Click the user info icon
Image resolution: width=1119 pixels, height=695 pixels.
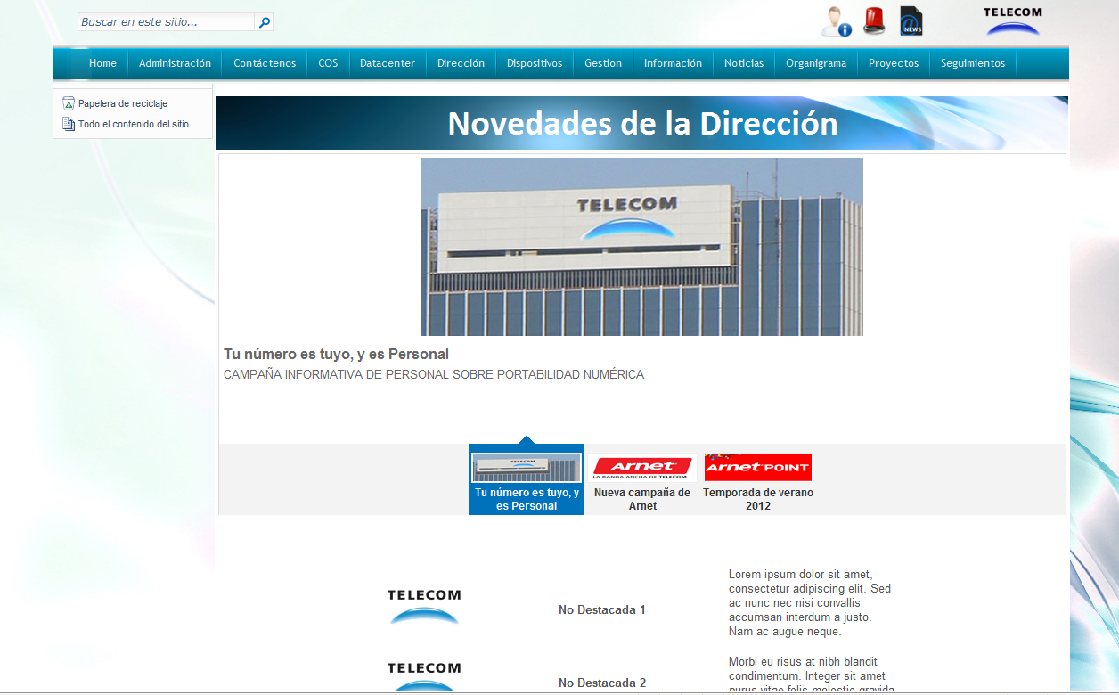tap(836, 21)
